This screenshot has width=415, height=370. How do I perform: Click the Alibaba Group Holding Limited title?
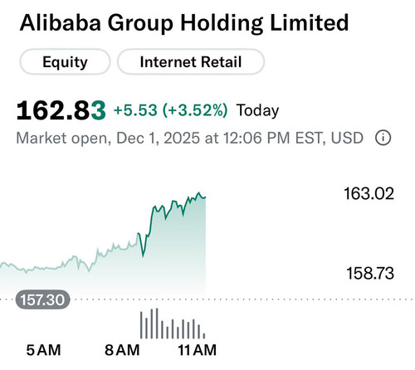tap(184, 22)
